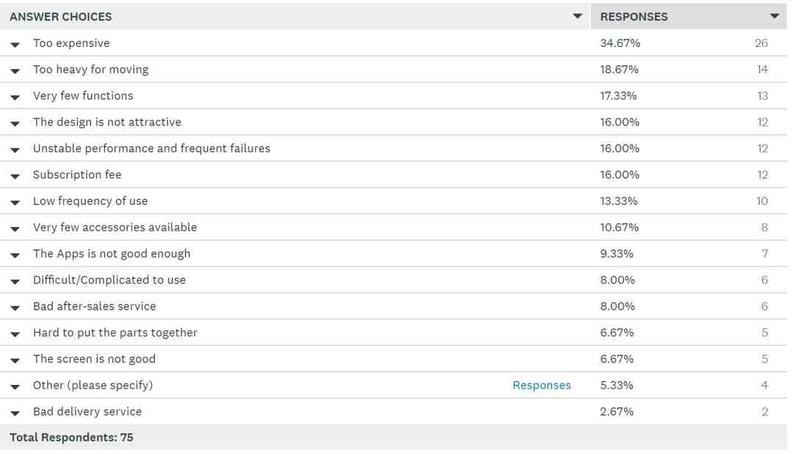The width and height of the screenshot is (793, 454).
Task: Expand the 'Low frequency of use' arrow
Action: point(15,203)
